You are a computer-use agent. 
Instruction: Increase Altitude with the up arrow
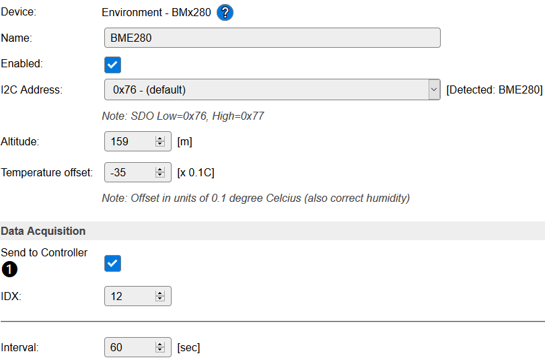point(160,139)
